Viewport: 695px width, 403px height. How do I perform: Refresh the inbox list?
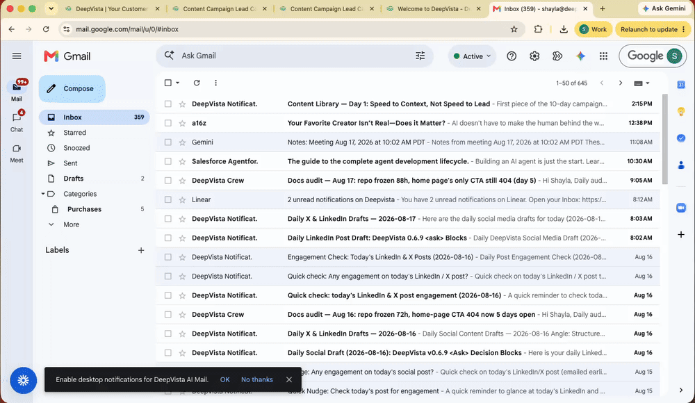(197, 83)
